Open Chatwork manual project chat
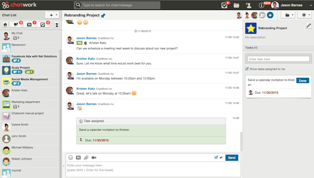 point(30,116)
